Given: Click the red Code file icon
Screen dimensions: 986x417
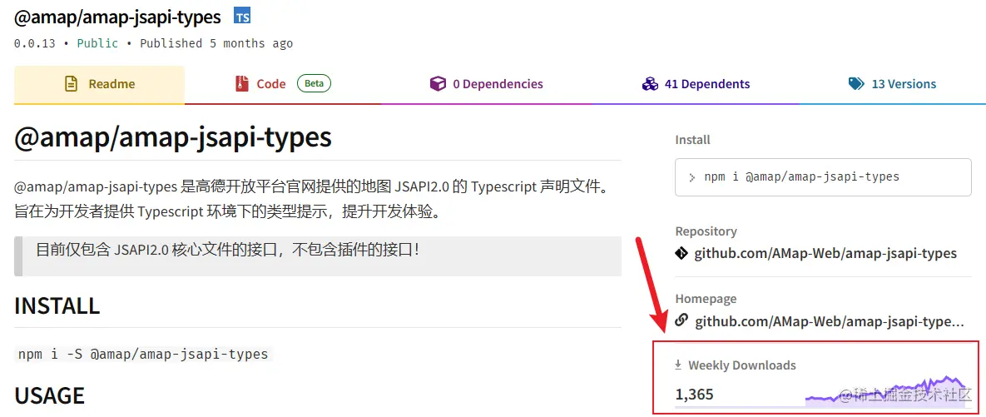Looking at the screenshot, I should (x=242, y=84).
